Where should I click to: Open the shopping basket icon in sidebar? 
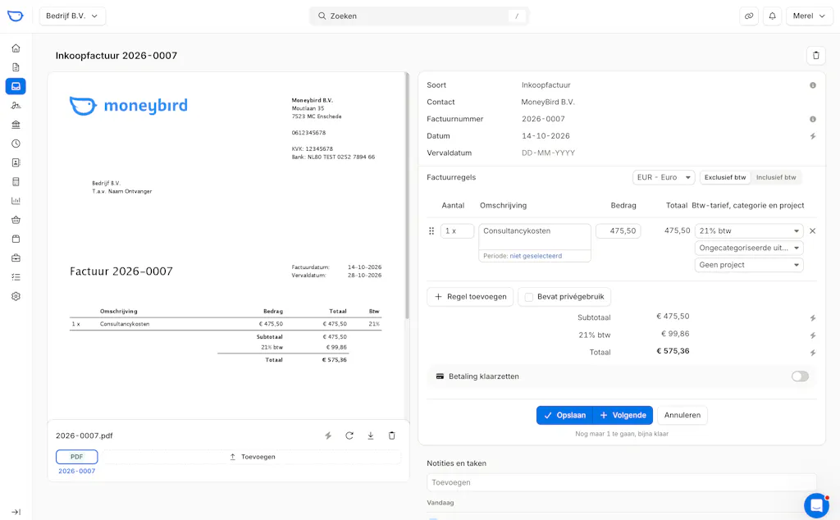(16, 220)
